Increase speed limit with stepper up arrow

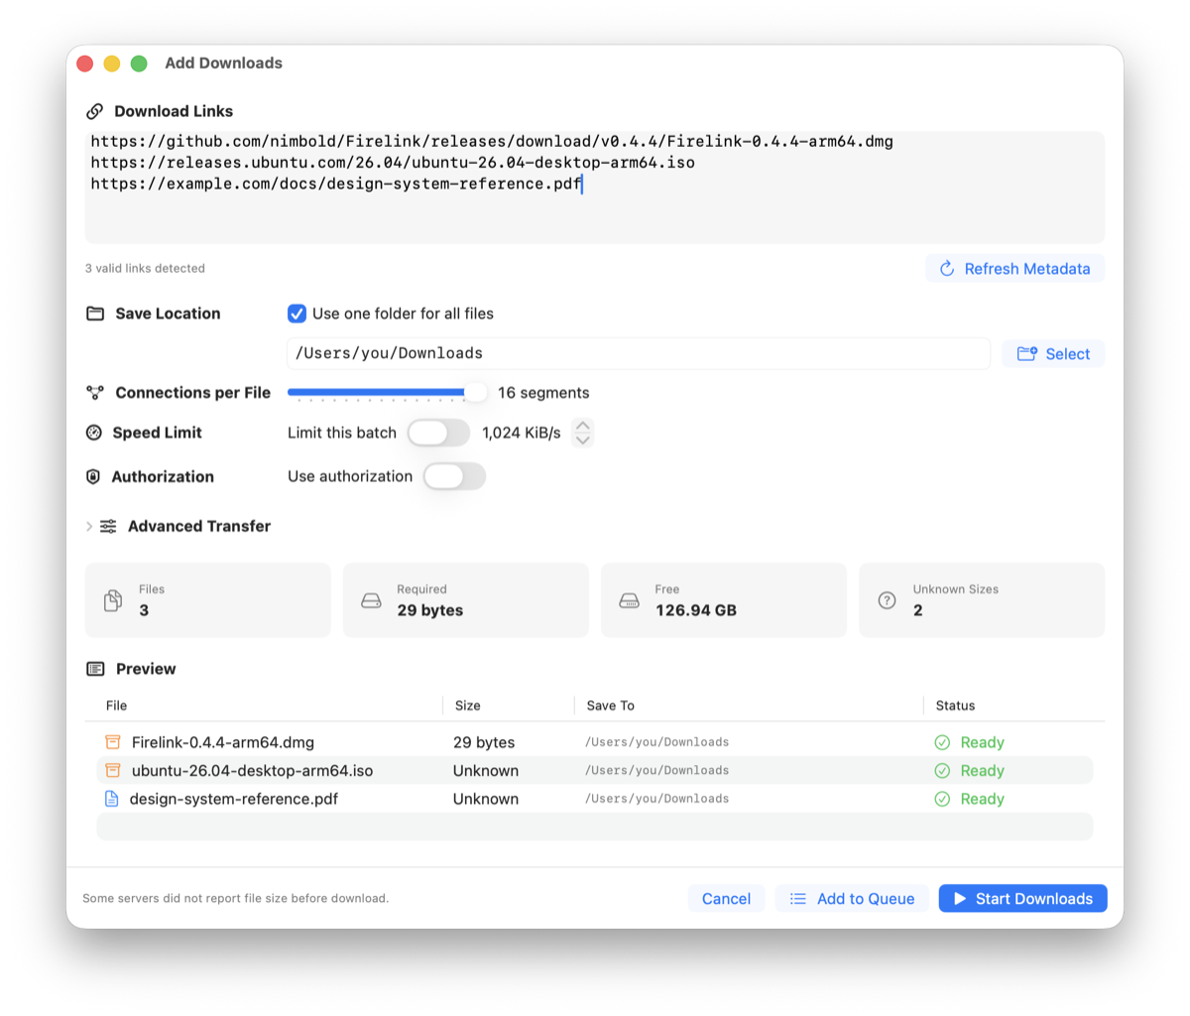pyautogui.click(x=583, y=426)
